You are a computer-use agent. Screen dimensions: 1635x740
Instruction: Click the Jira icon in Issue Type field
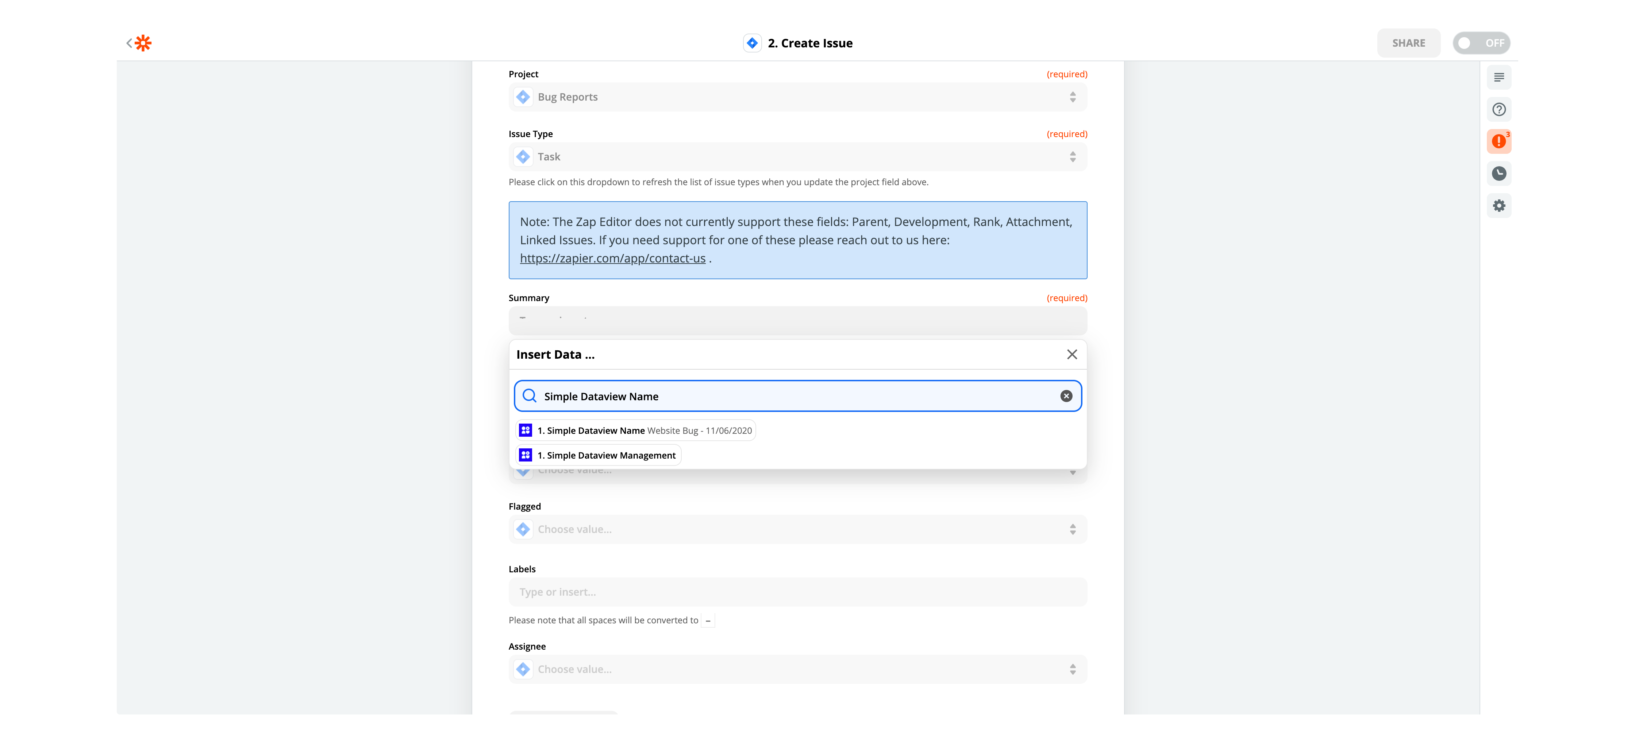(523, 157)
